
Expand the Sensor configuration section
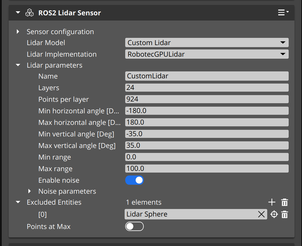coord(18,32)
